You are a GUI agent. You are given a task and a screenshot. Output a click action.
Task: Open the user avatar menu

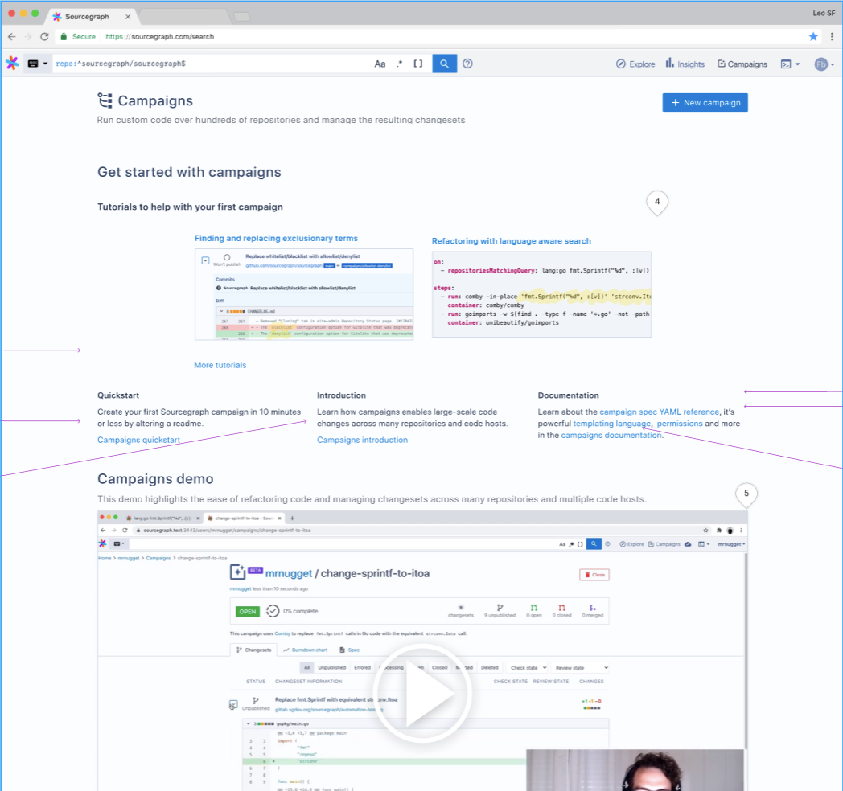pos(824,64)
